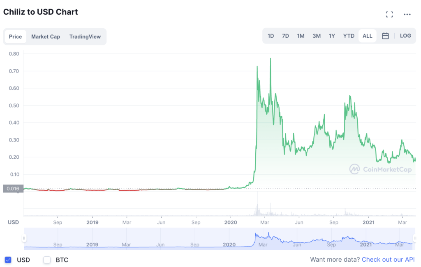Select the 7D time range
Screen dimensions: 421x267
click(x=285, y=36)
